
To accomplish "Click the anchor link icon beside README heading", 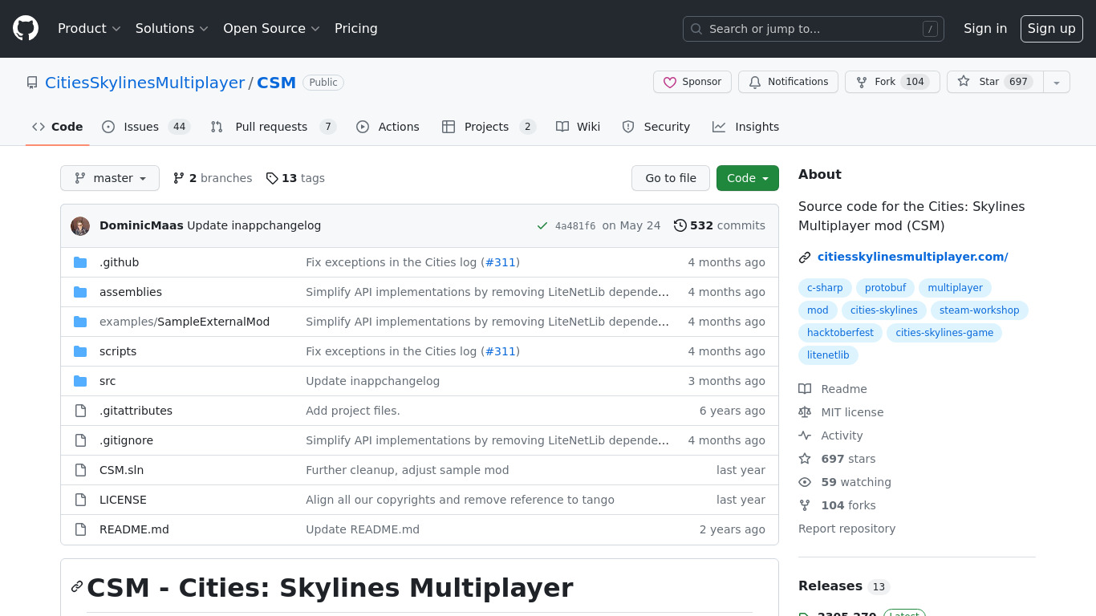I will [77, 586].
